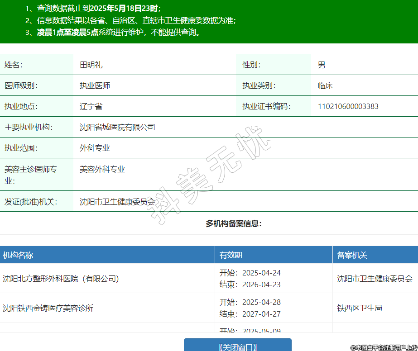Click the 外科专业 practice scope value
This screenshot has height=351, width=418.
(95, 148)
